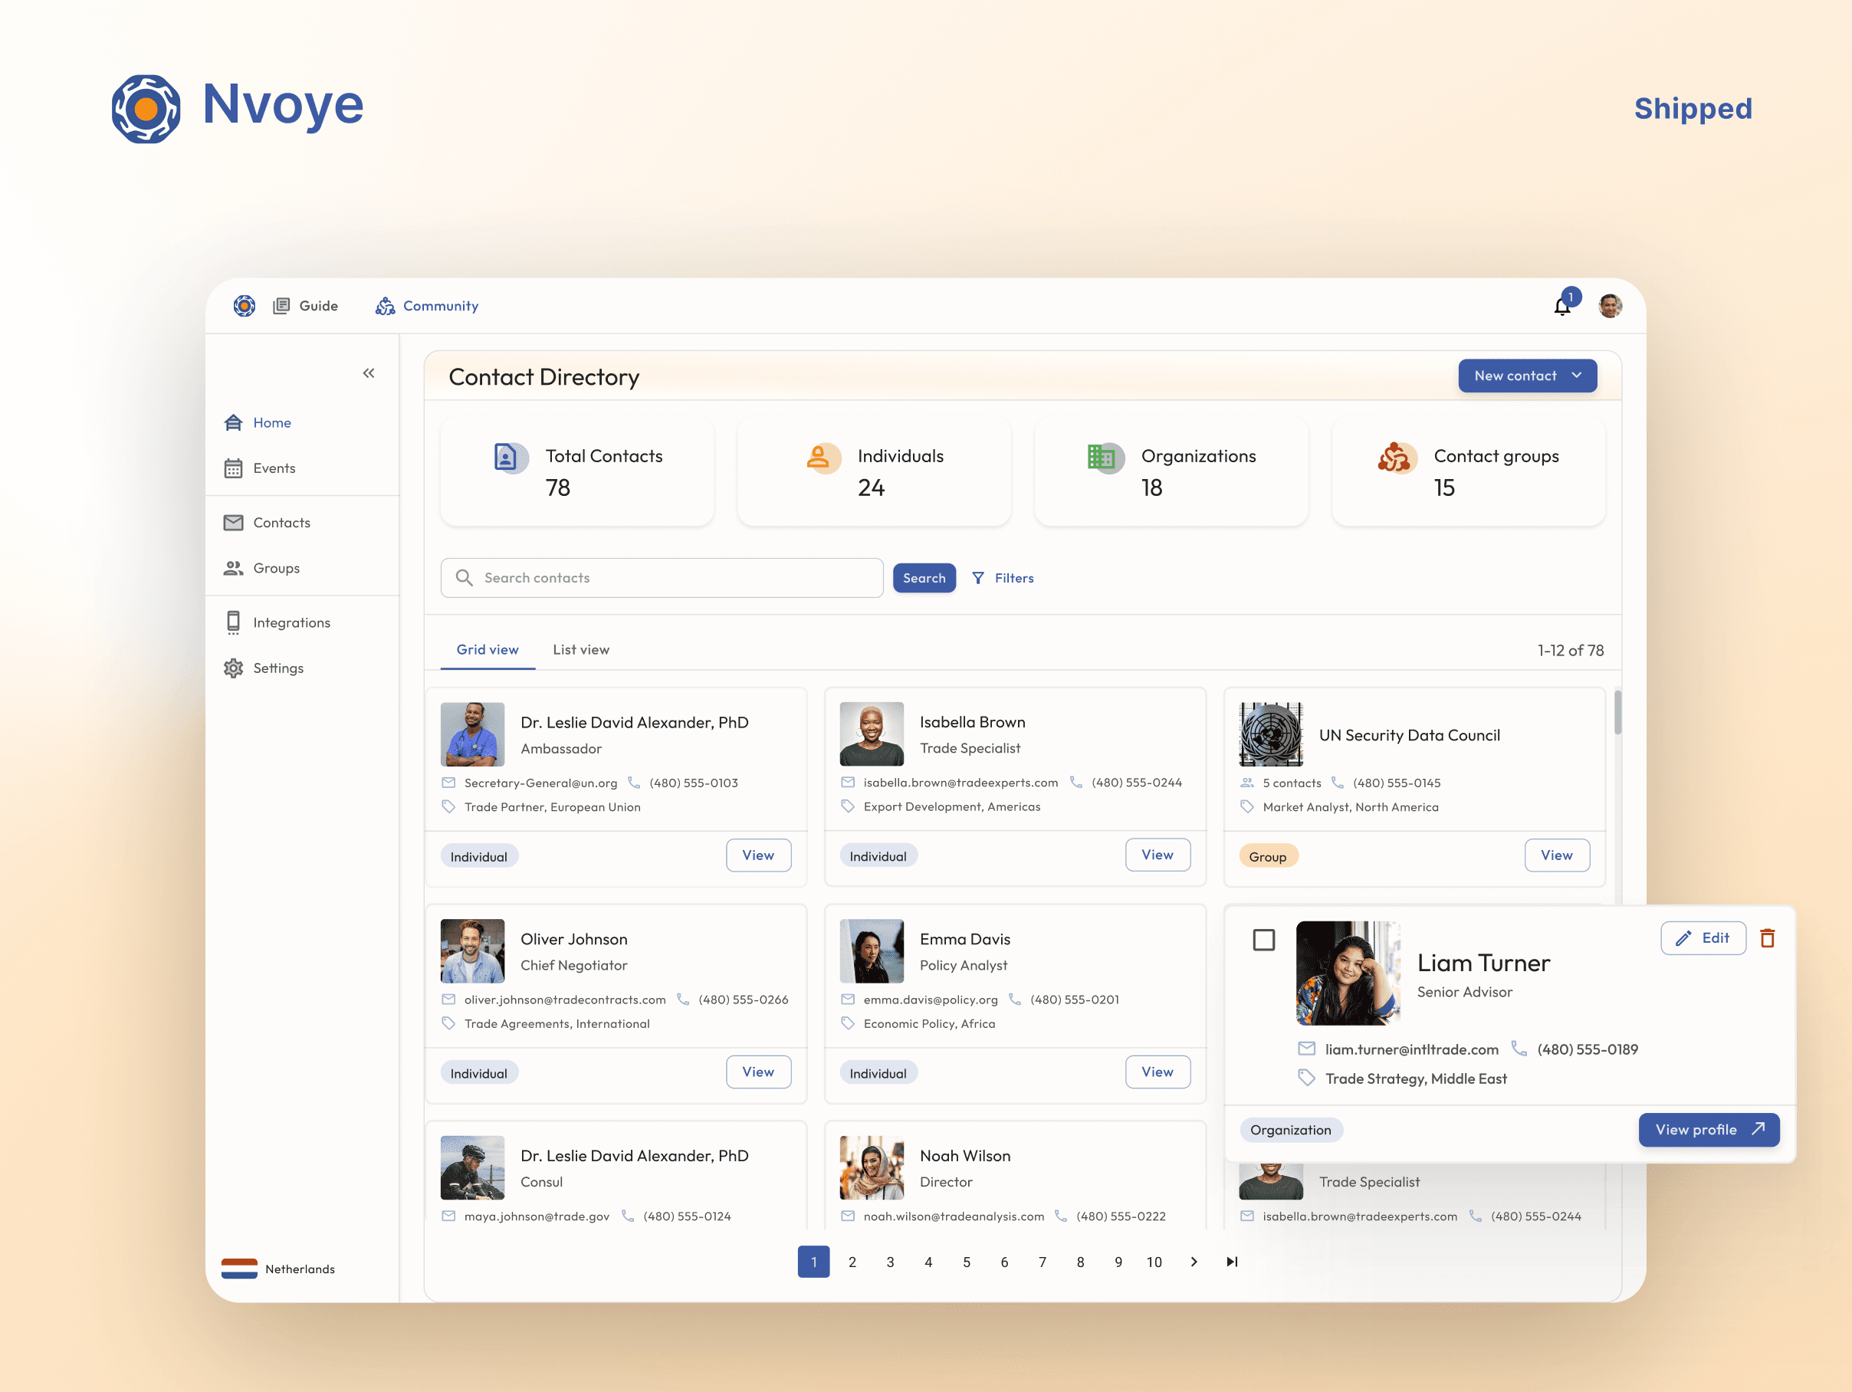This screenshot has height=1392, width=1852.
Task: Delete Liam Turner using trash icon
Action: 1767,938
